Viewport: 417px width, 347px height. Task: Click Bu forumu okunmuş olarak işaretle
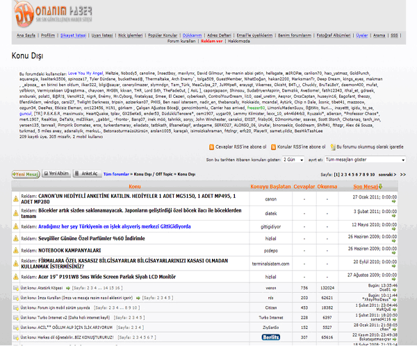coord(370,147)
